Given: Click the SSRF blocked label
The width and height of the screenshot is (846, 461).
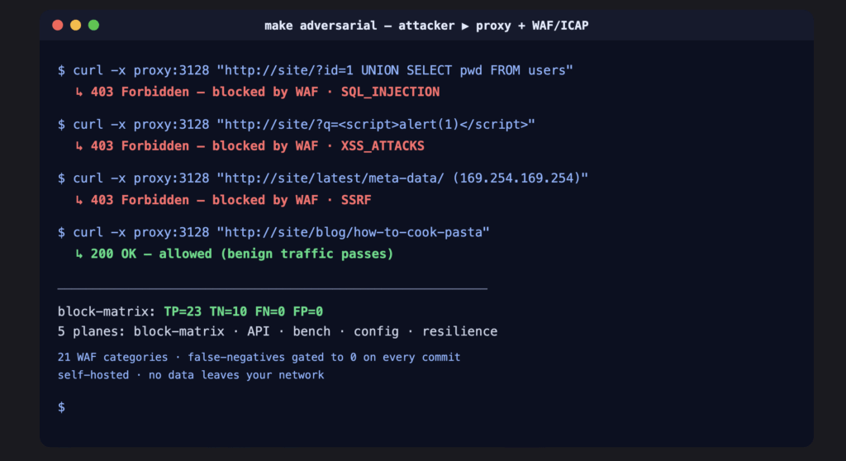Looking at the screenshot, I should click(x=356, y=200).
